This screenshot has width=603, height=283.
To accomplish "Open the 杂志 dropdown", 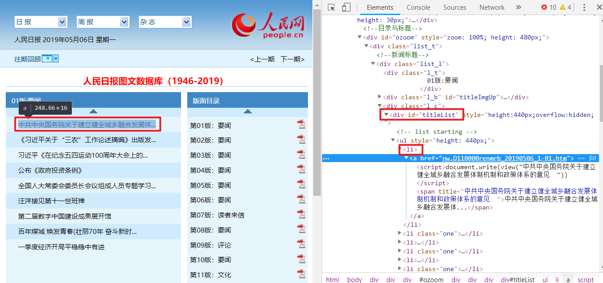I will [165, 22].
